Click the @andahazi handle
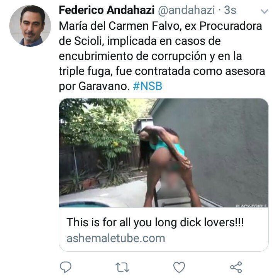This screenshot has height=278, width=278. point(186,10)
